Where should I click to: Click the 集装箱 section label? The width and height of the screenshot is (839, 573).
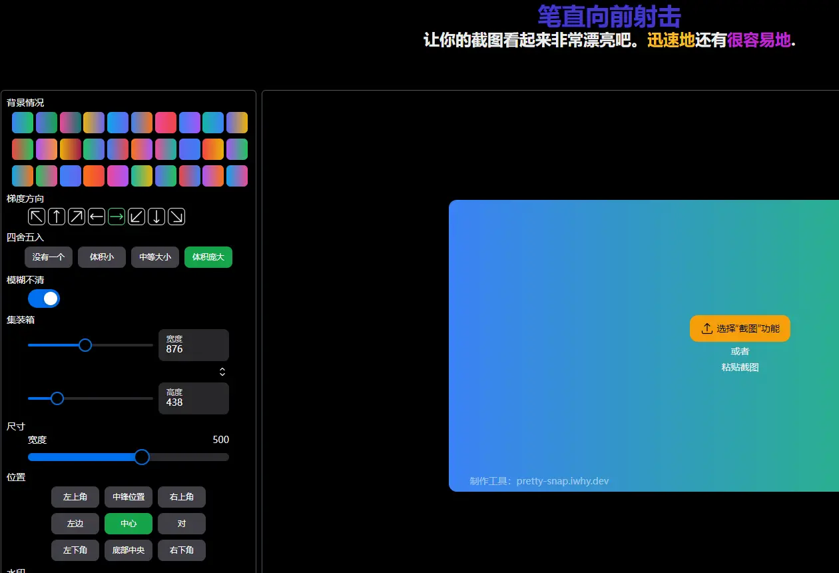(x=21, y=320)
